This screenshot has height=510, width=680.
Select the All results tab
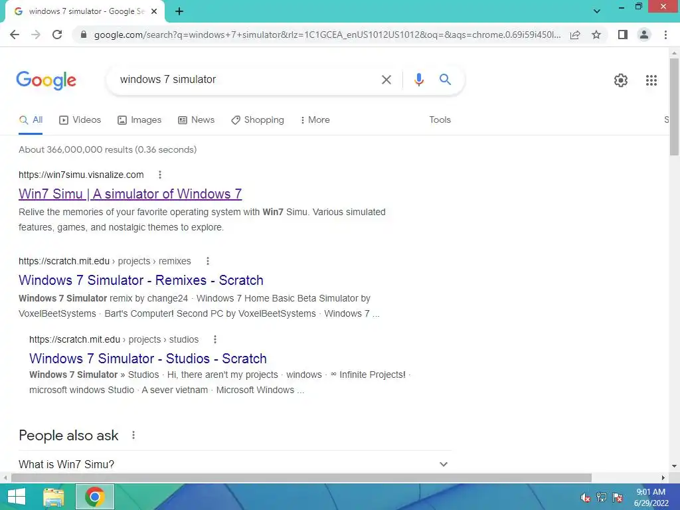click(31, 120)
